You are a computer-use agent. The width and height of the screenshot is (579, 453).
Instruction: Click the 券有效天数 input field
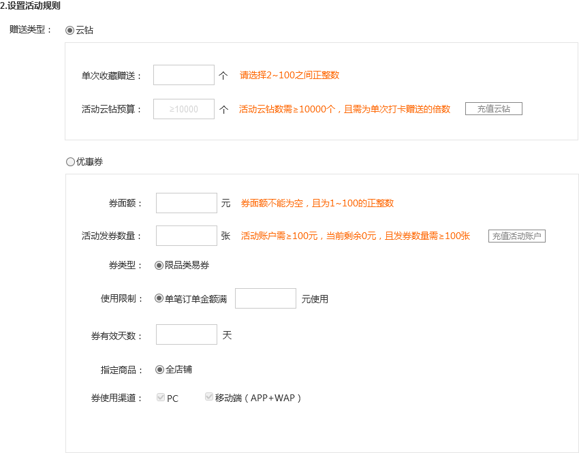pos(187,334)
